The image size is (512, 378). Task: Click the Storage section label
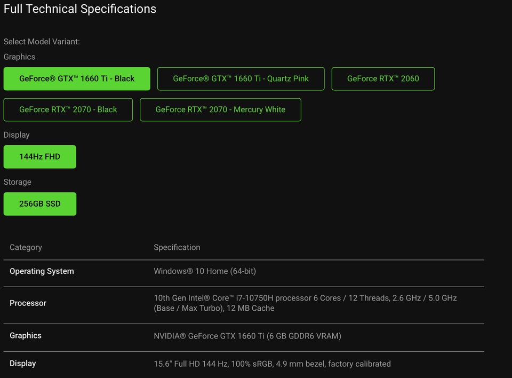click(18, 182)
